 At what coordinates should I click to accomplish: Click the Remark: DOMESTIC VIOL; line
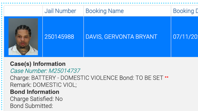[x=43, y=85]
